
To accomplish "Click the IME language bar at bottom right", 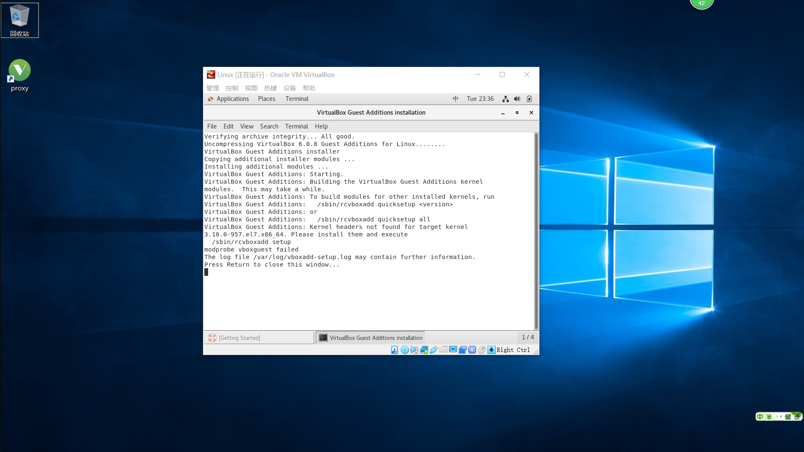I will [x=779, y=416].
